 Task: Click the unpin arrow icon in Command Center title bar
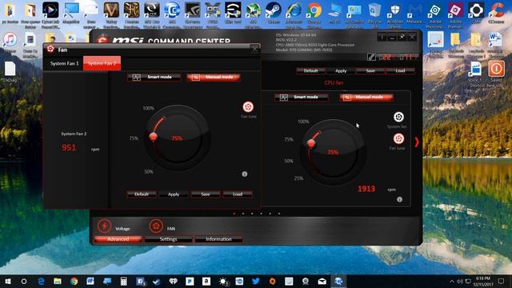402,38
